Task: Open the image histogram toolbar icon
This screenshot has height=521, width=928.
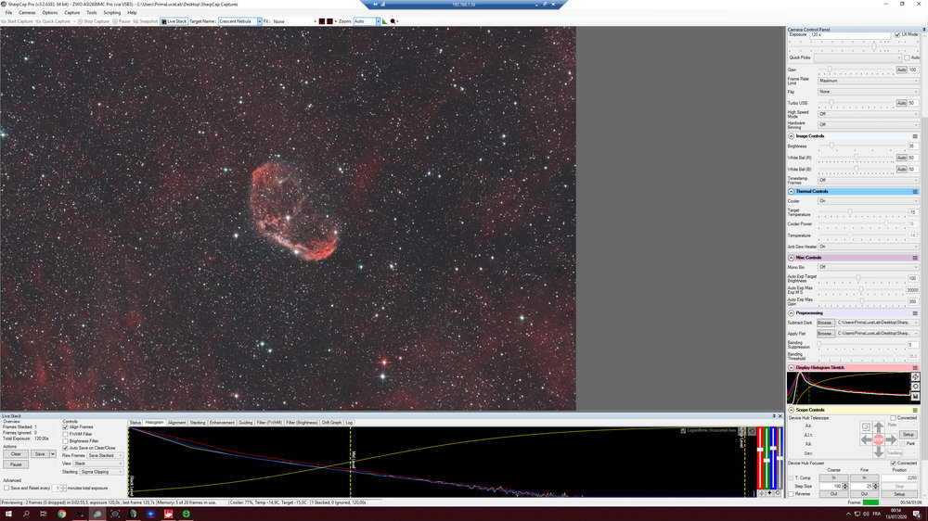Action: [x=385, y=21]
